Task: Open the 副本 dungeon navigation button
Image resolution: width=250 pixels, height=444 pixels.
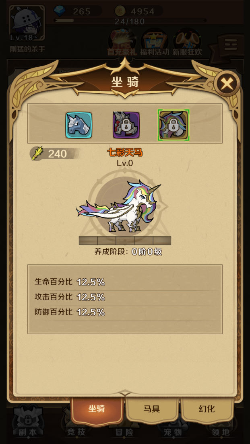Action: coord(27,422)
